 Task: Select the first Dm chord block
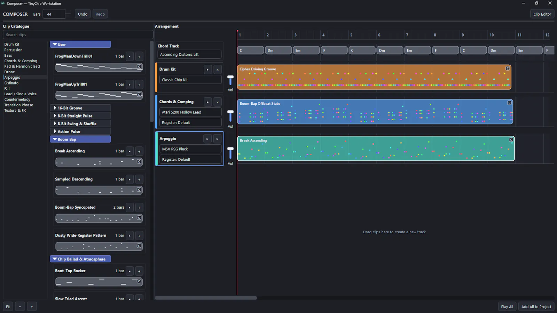[278, 50]
